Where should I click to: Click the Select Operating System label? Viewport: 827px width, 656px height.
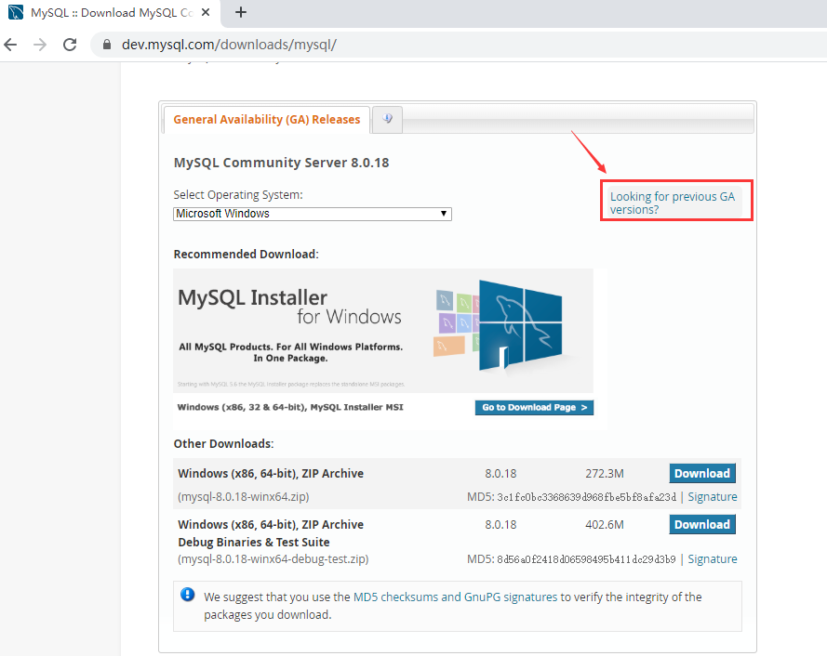click(238, 195)
